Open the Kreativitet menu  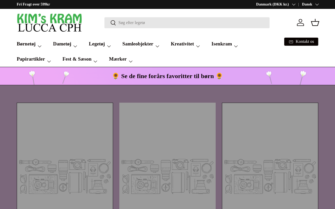[185, 44]
